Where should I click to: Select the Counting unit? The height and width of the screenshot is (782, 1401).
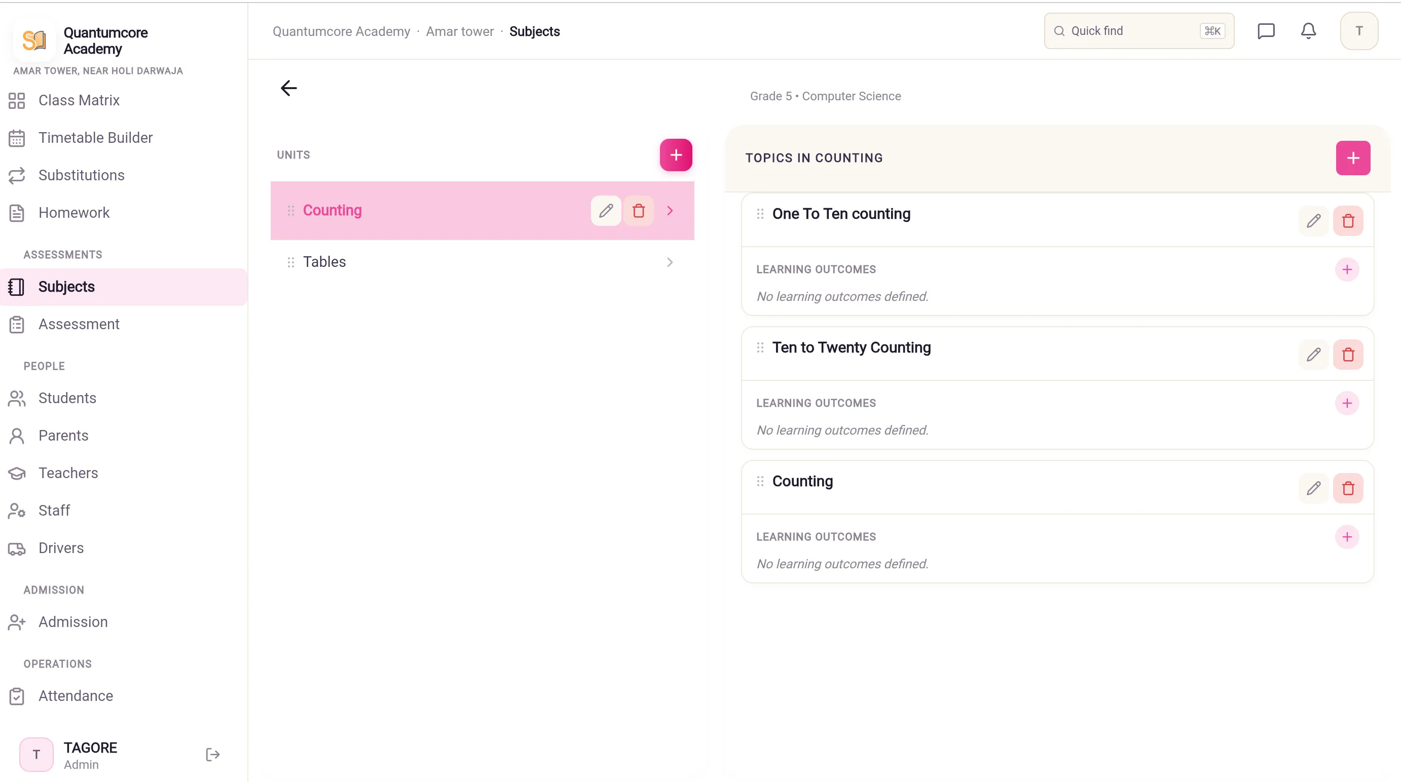[x=483, y=211]
